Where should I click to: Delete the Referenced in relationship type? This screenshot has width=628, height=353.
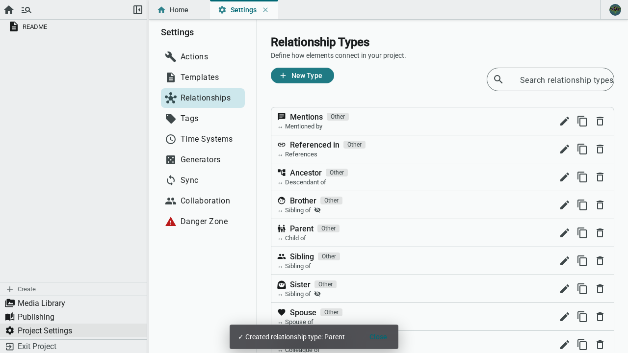[x=600, y=149]
